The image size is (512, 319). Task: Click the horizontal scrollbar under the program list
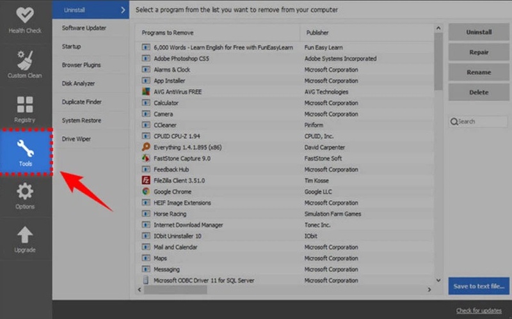173,290
